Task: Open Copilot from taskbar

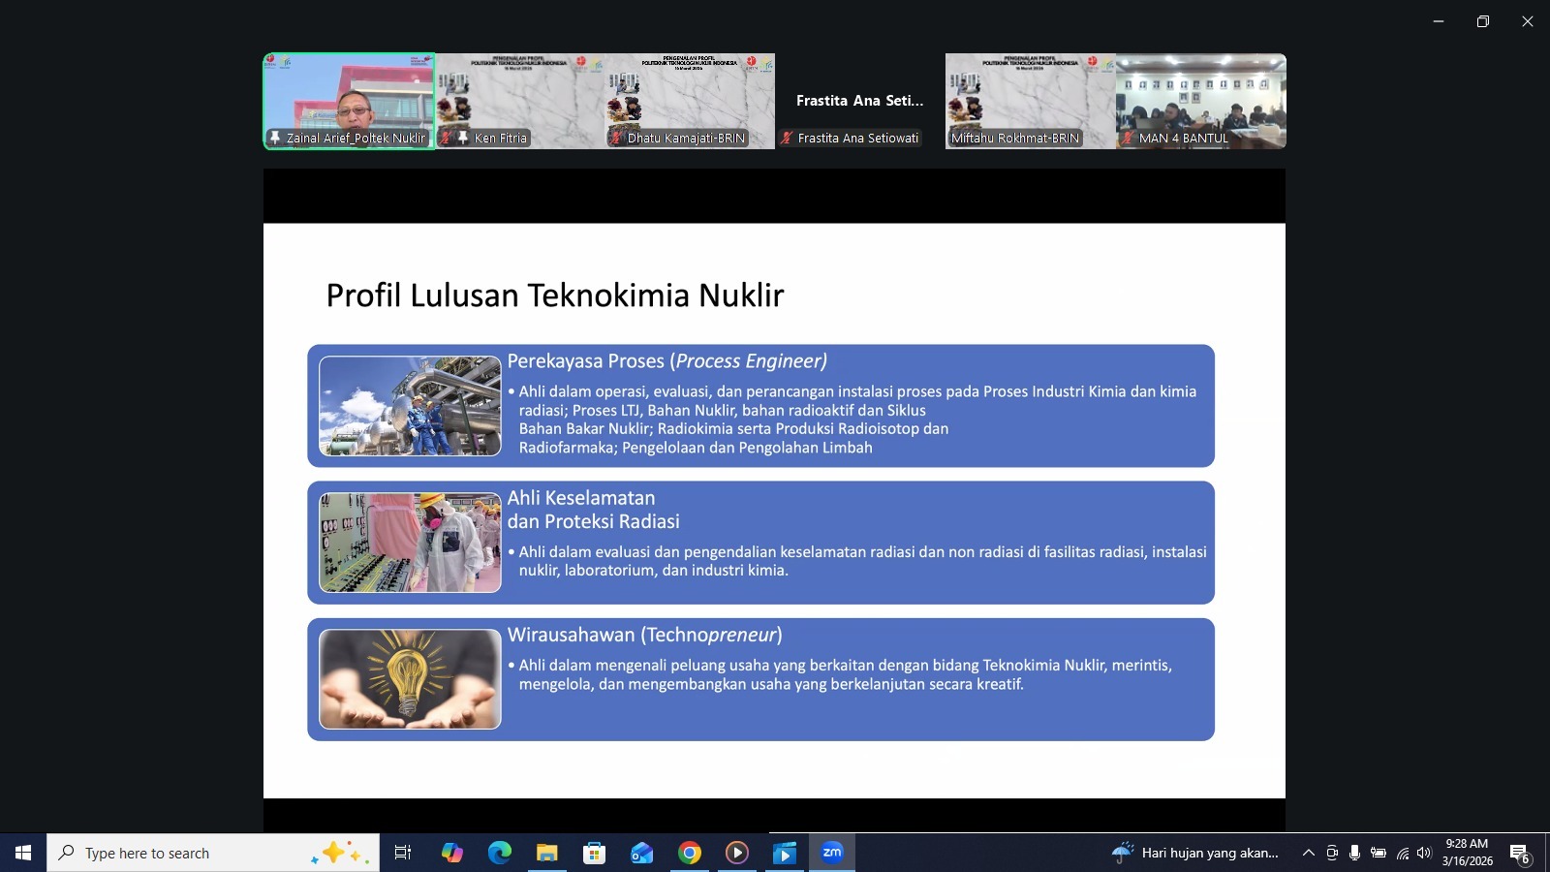Action: point(452,853)
